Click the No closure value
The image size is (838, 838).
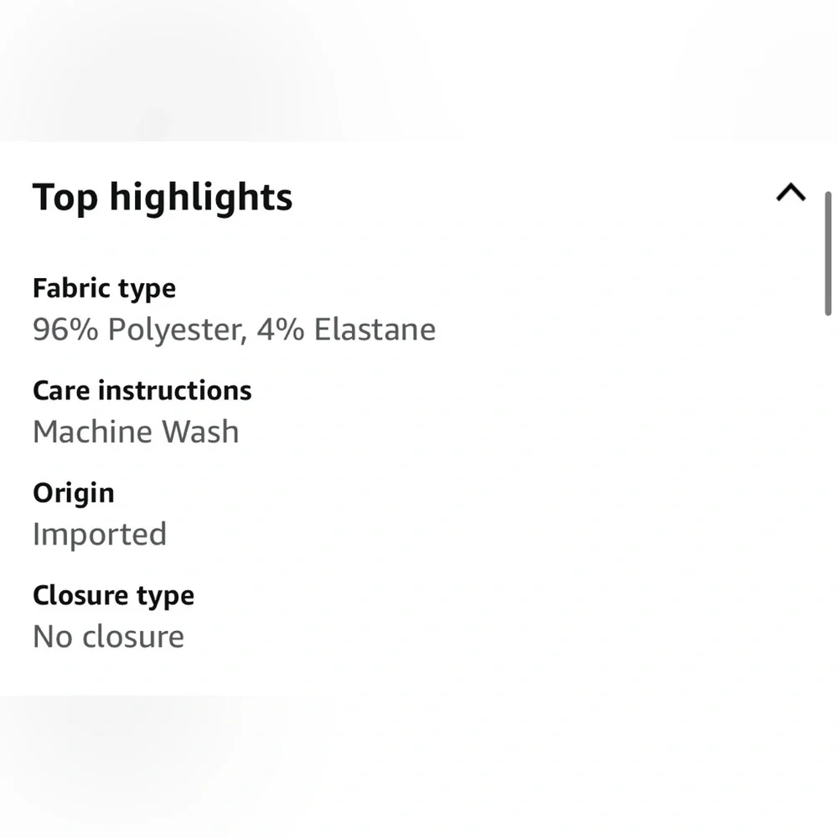point(108,636)
